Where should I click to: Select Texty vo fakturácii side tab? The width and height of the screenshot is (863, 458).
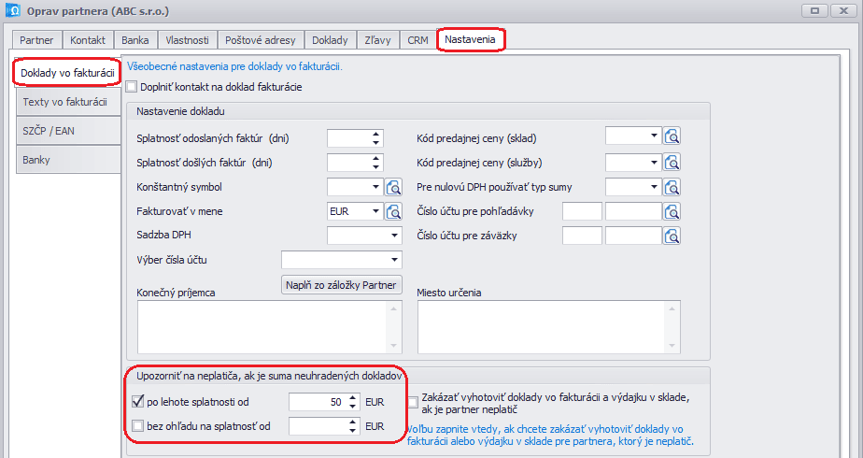click(x=65, y=102)
